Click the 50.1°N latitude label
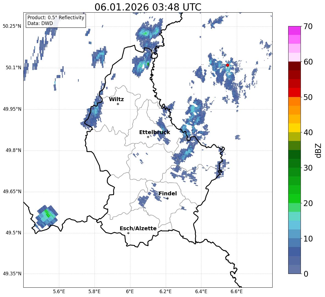 point(13,68)
